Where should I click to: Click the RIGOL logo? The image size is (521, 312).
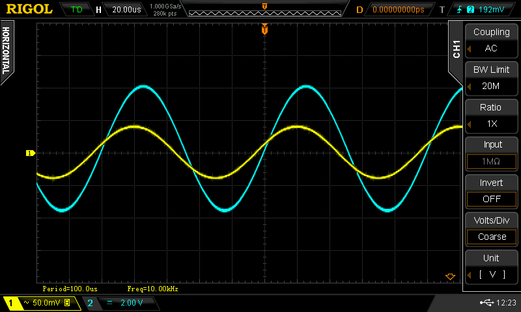pyautogui.click(x=29, y=9)
